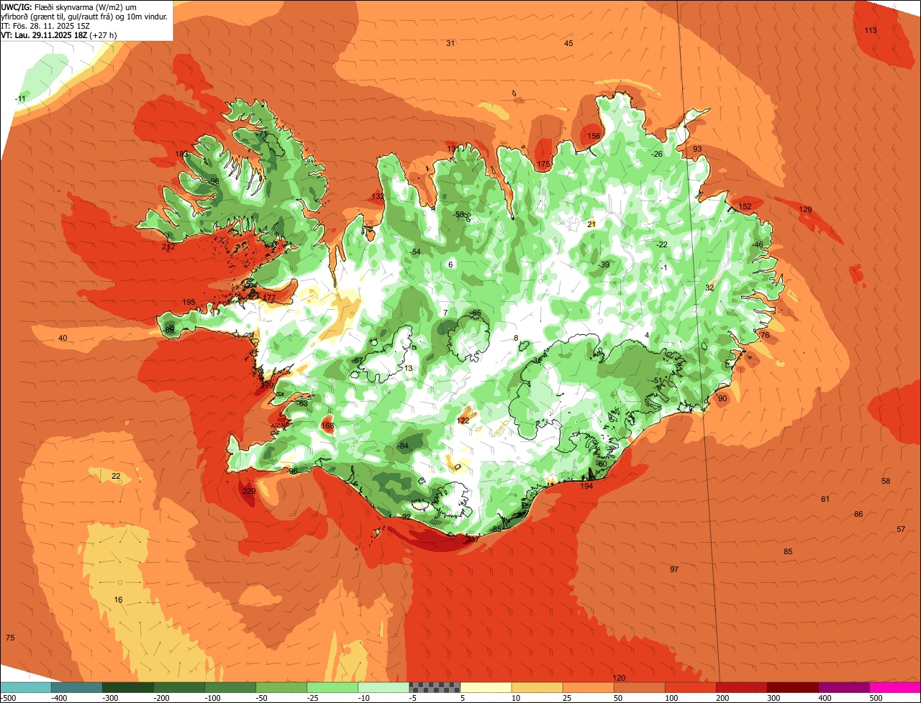
Task: Click the map value -39 in the northeast interior
Action: click(604, 265)
